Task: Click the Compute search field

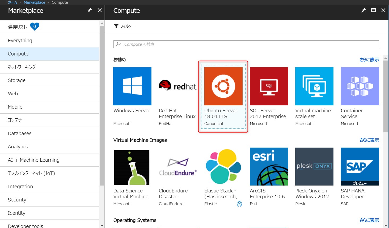Action: point(246,44)
